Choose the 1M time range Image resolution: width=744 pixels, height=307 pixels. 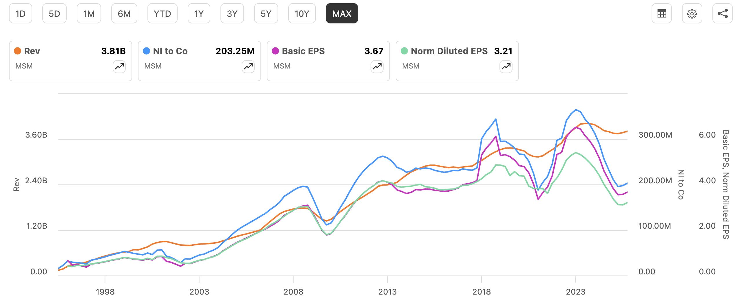[x=89, y=14]
